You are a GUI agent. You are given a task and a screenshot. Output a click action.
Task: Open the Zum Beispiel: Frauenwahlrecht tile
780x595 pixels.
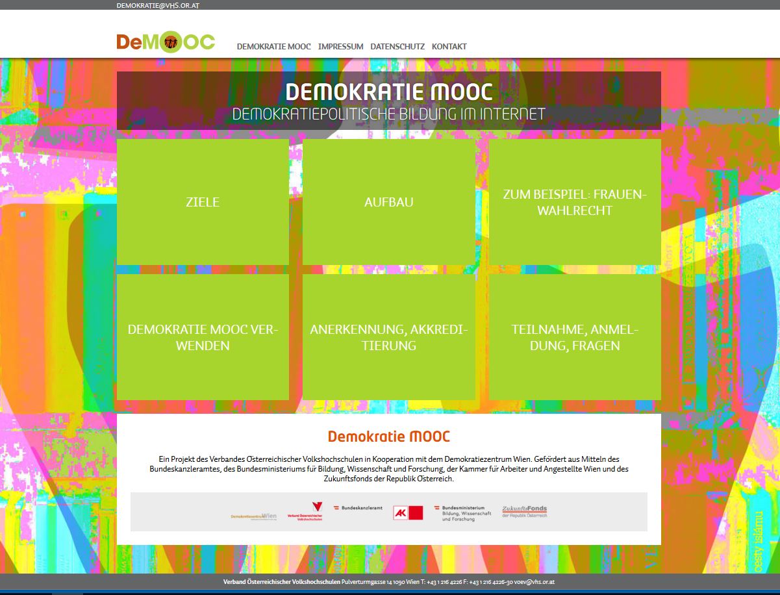tap(575, 202)
